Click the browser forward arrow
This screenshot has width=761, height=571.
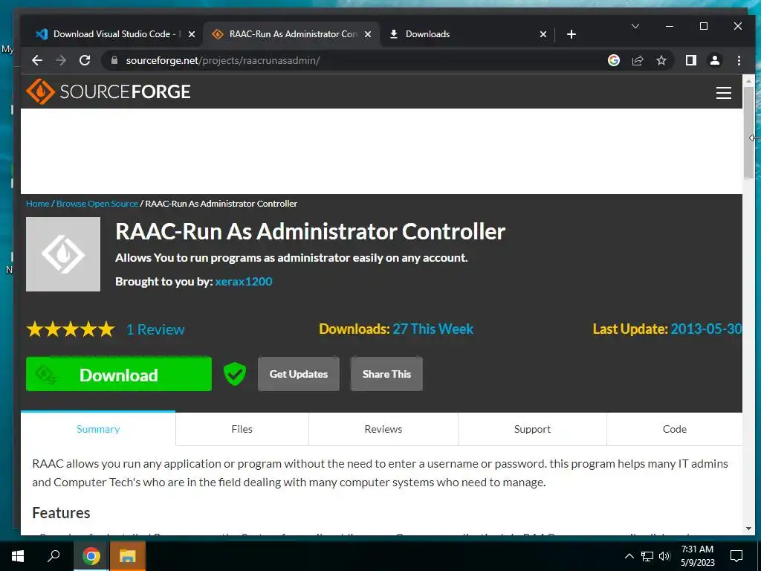pos(61,60)
